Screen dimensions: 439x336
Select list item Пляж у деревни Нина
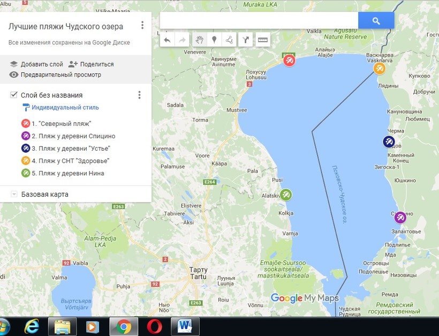68,173
